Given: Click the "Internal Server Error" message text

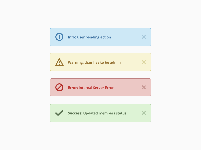Looking at the screenshot, I should [x=96, y=88].
